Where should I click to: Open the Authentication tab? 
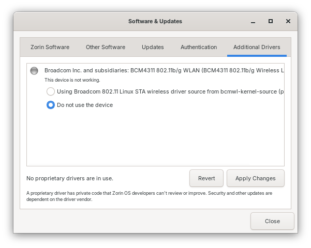pyautogui.click(x=199, y=47)
